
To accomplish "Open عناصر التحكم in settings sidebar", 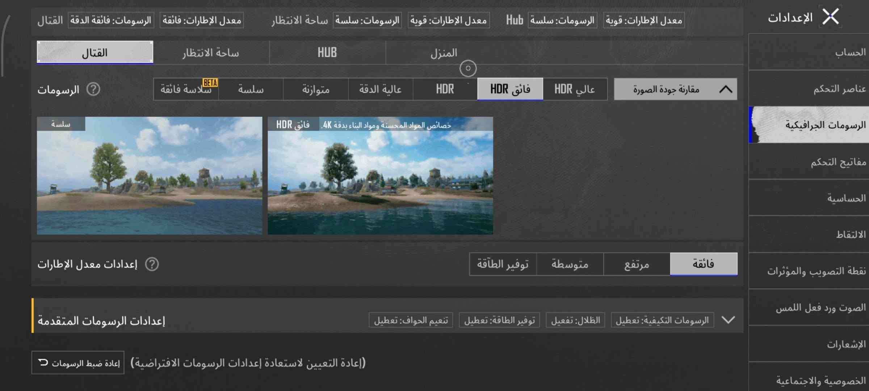I will (x=809, y=89).
